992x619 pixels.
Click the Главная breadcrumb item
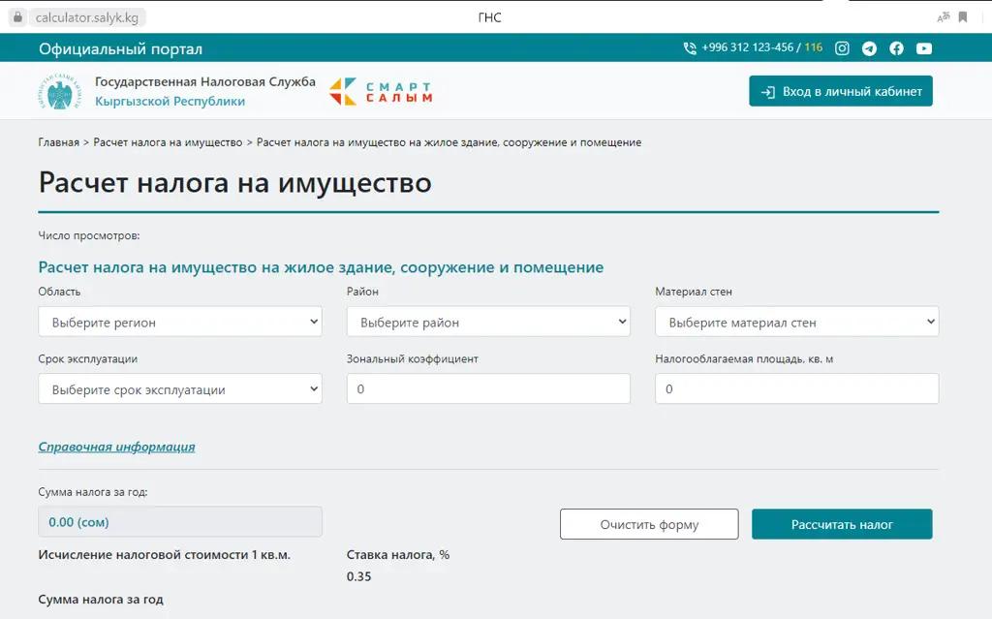pos(56,141)
